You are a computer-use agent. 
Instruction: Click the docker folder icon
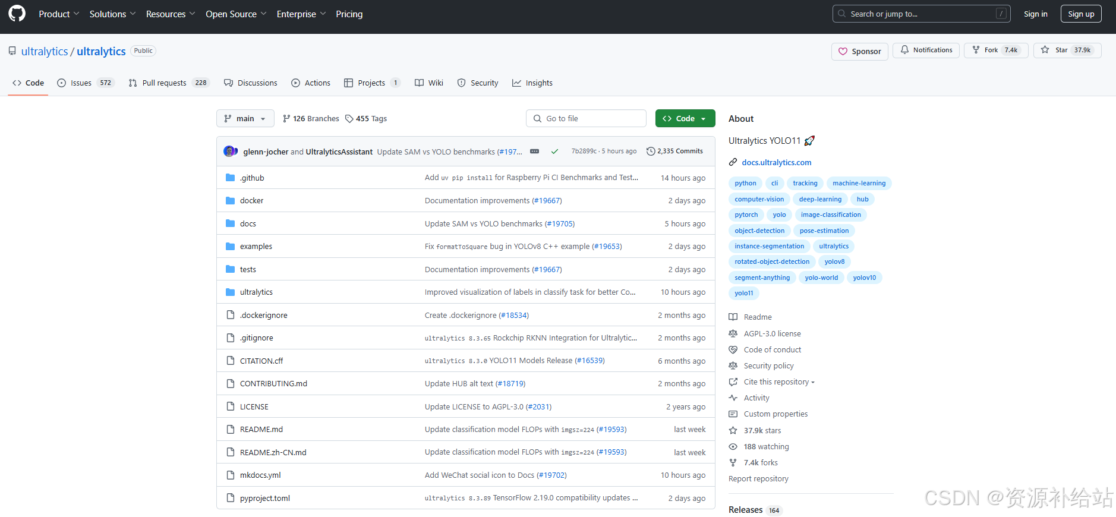tap(231, 201)
